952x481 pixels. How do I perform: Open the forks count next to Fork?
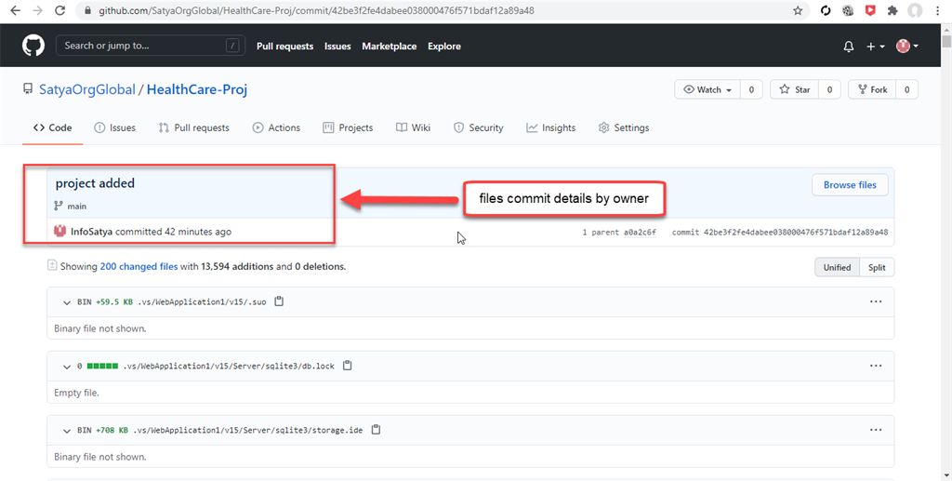pyautogui.click(x=907, y=89)
